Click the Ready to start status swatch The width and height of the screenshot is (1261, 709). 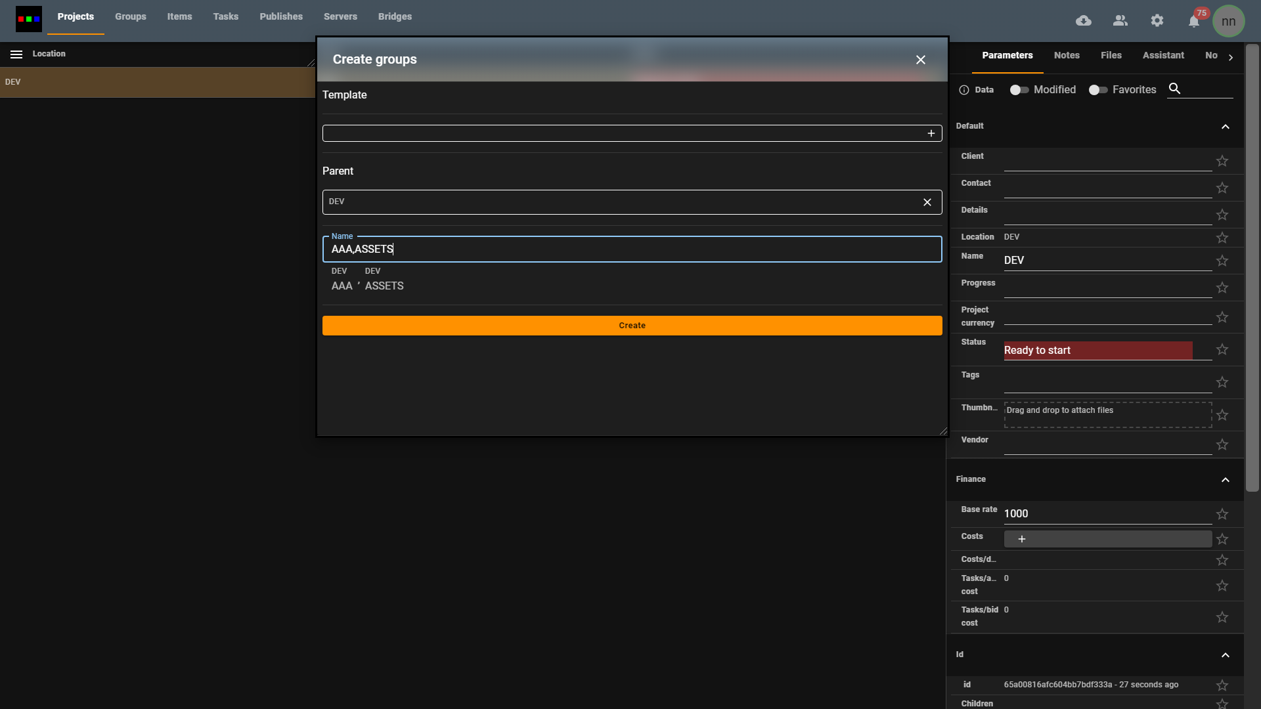click(1097, 351)
